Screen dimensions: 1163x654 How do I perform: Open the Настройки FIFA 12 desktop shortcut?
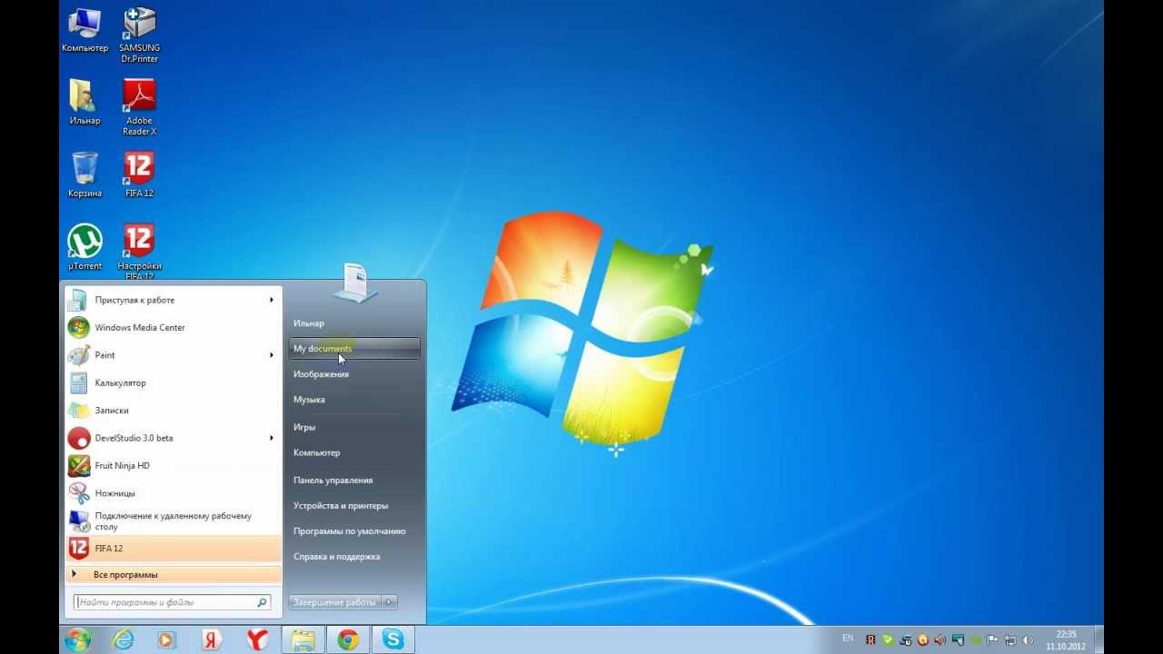(139, 252)
